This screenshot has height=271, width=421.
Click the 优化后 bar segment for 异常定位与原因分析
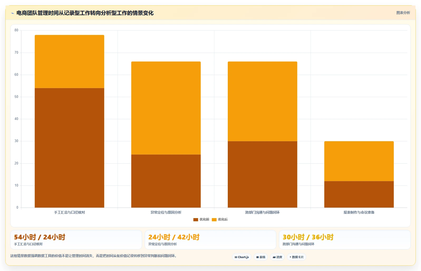tap(166, 108)
